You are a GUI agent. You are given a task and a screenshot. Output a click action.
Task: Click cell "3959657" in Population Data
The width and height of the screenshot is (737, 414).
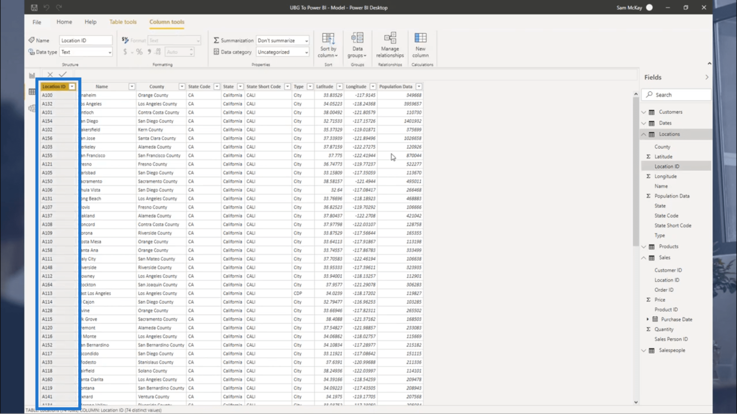[413, 104]
